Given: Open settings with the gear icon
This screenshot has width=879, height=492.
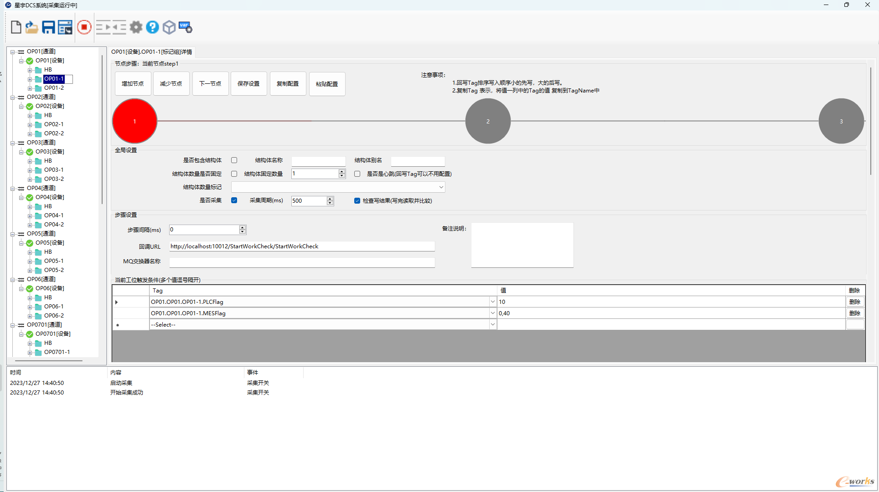Looking at the screenshot, I should [x=136, y=27].
